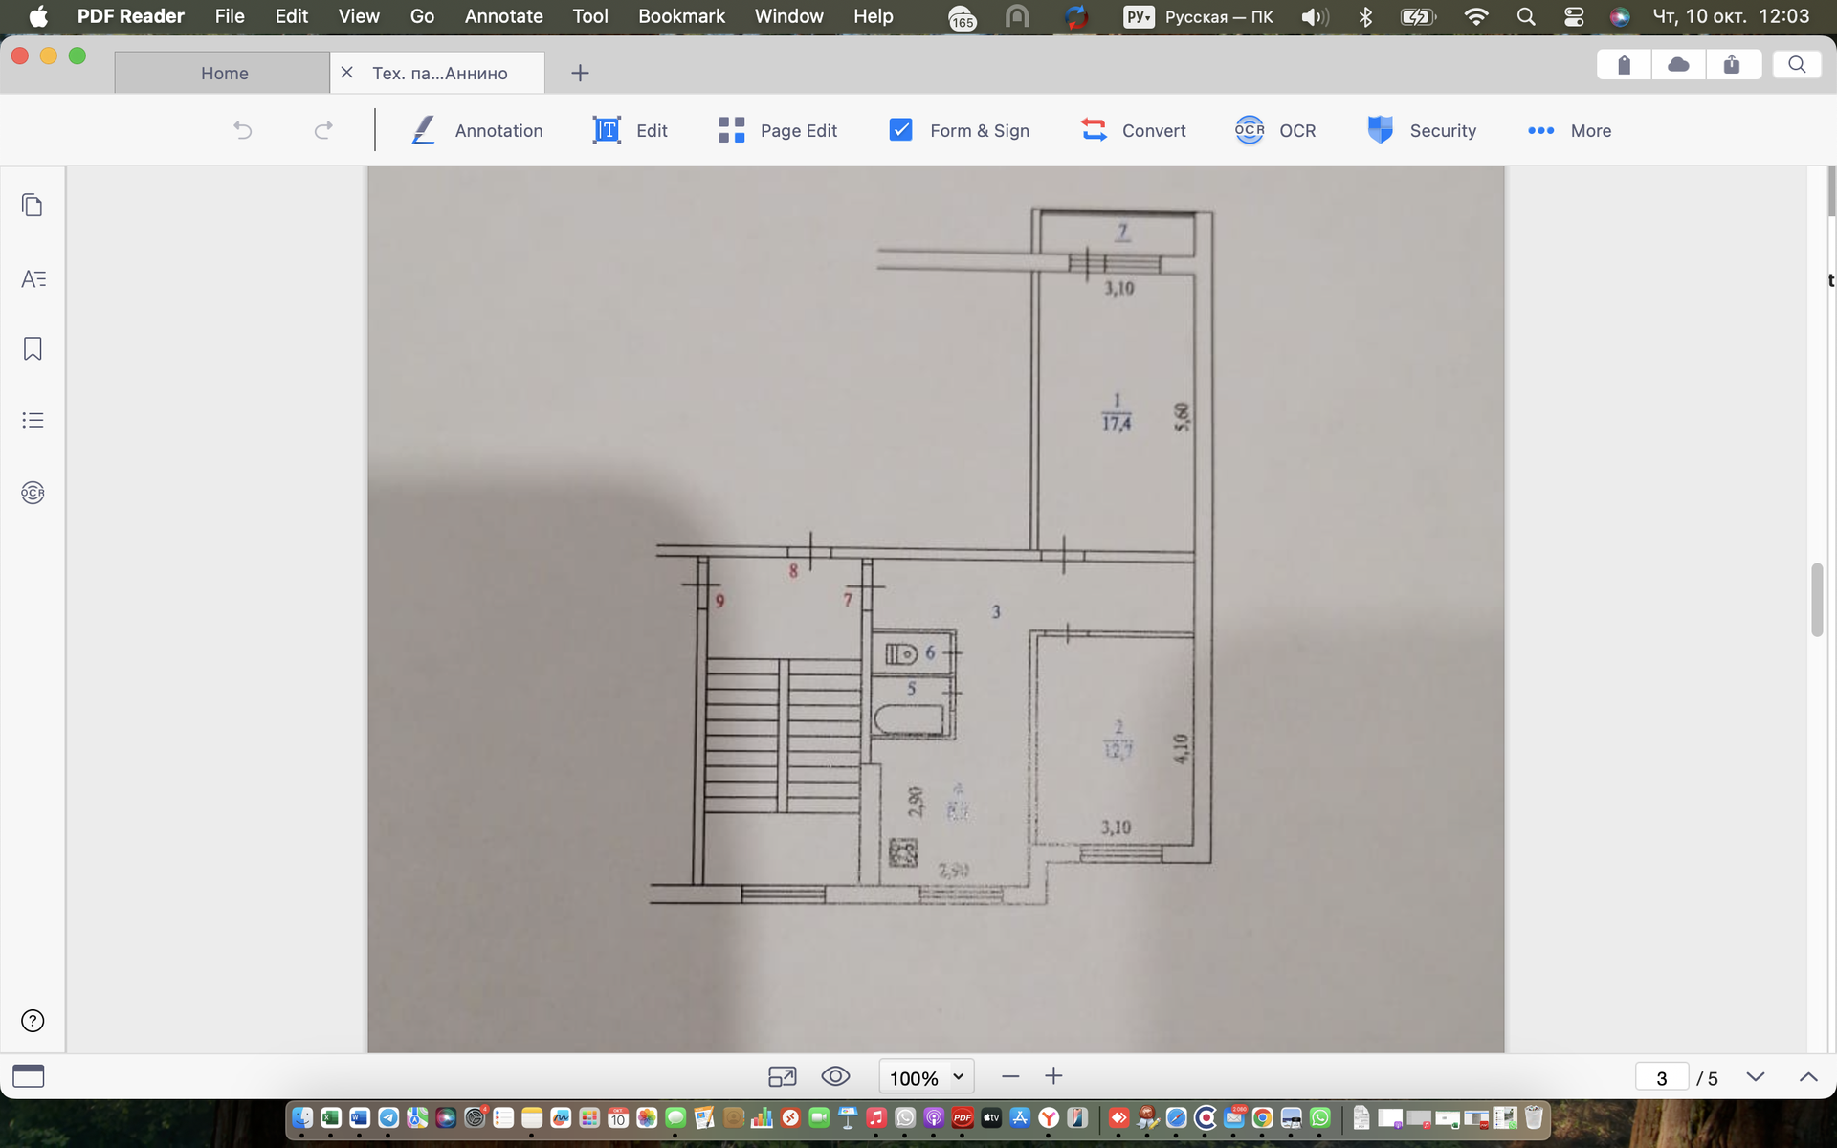The height and width of the screenshot is (1148, 1837).
Task: Click the search magnifier in tab bar
Action: (x=1797, y=65)
